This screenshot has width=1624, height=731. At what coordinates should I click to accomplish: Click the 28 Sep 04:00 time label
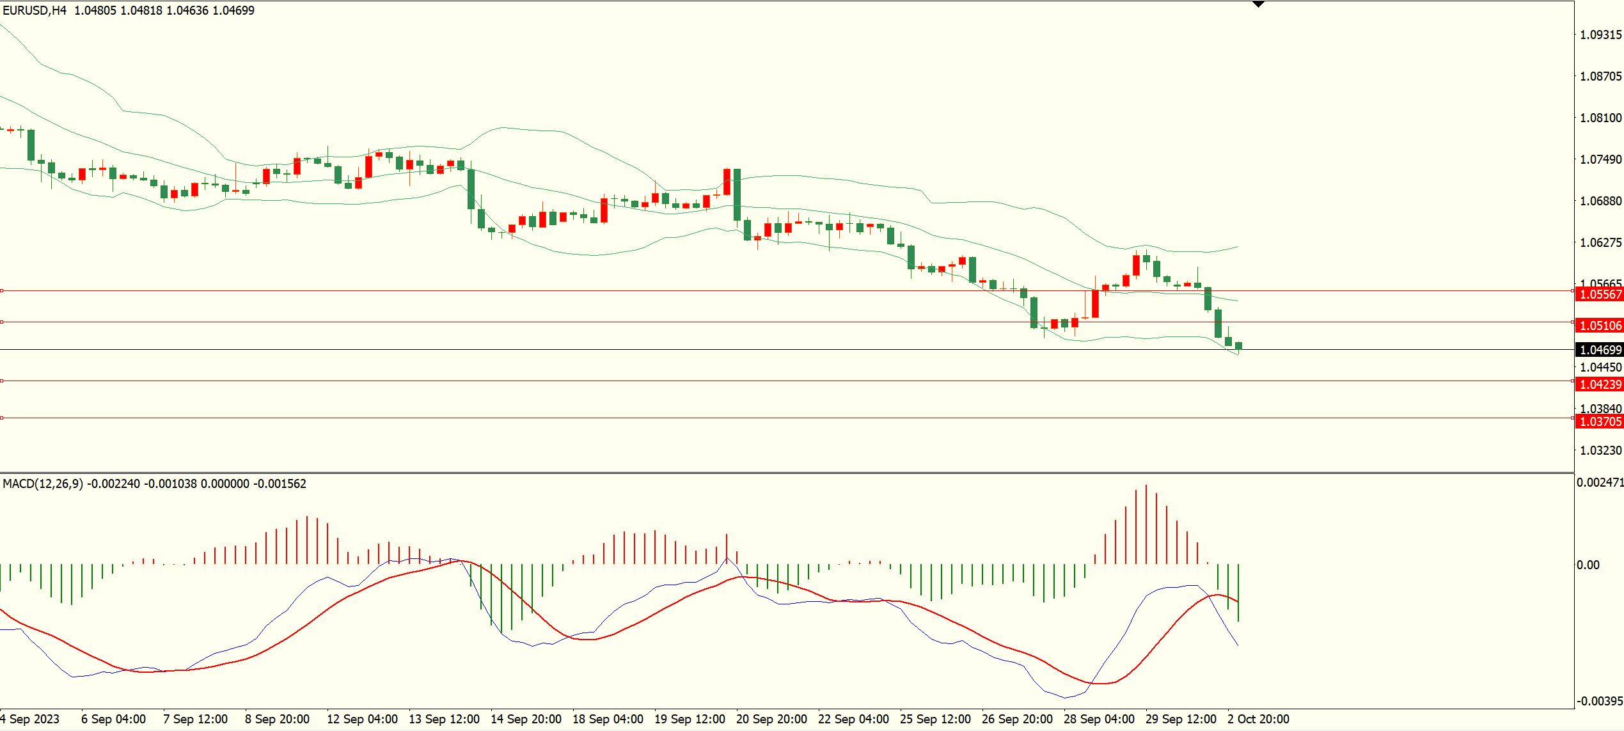click(x=1099, y=719)
